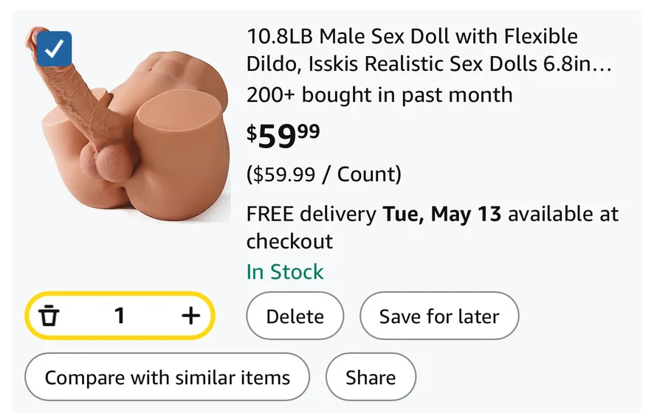Click the FREE delivery text
Screen dimensions: 654x413
pos(311,215)
